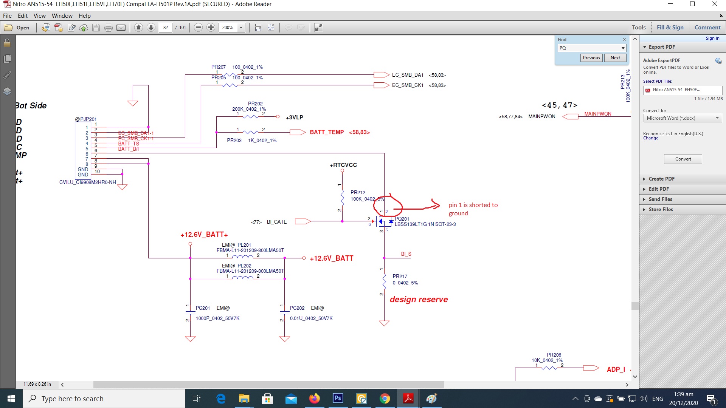Switch to Fill & Sign pane
This screenshot has width=726, height=408.
670,28
